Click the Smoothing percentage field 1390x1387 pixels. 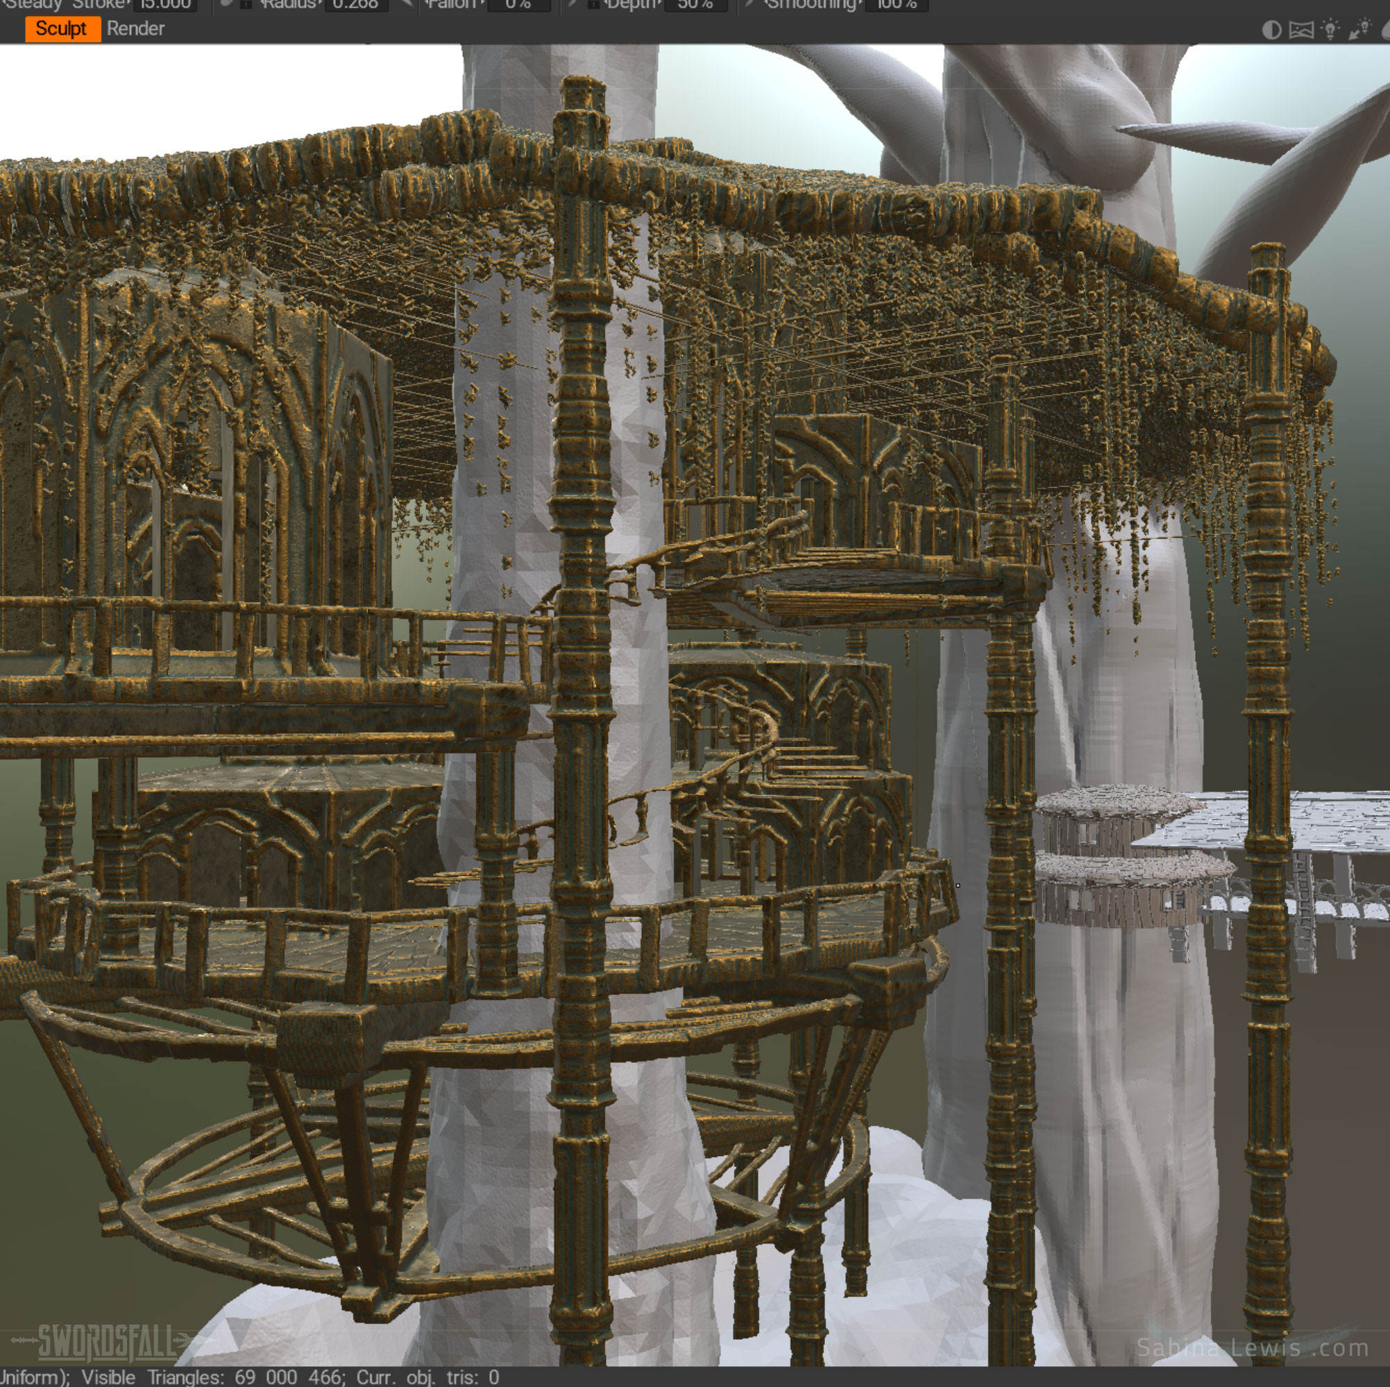[x=897, y=4]
